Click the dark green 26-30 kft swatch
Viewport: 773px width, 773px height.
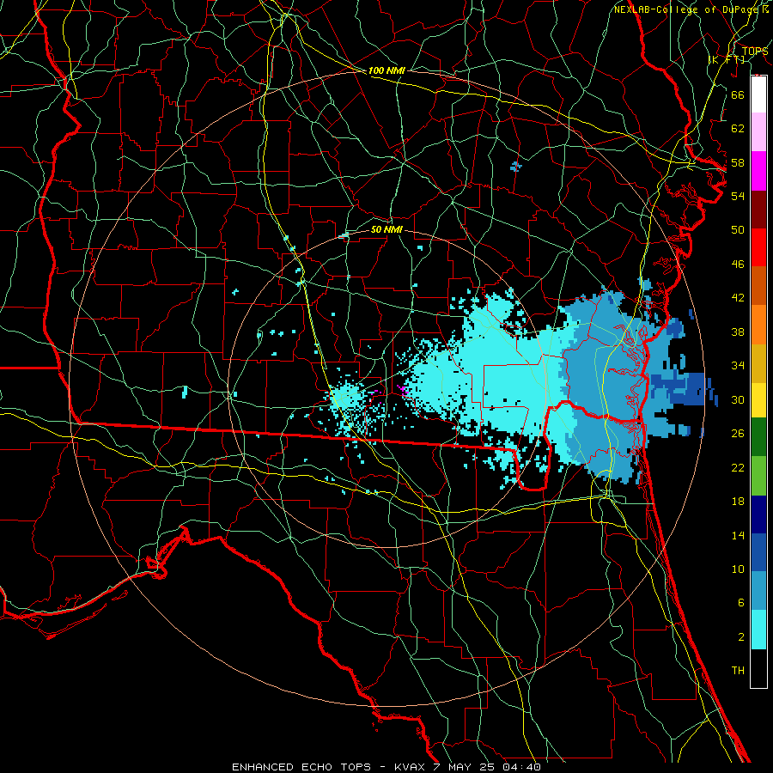pyautogui.click(x=758, y=437)
